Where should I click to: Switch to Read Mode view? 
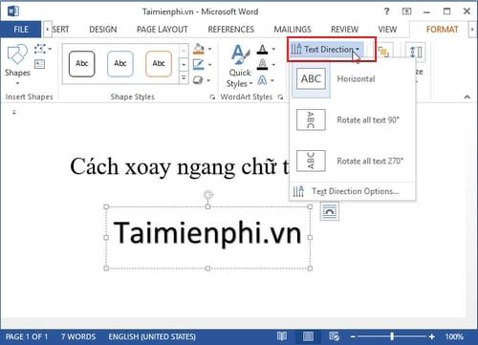click(x=282, y=336)
